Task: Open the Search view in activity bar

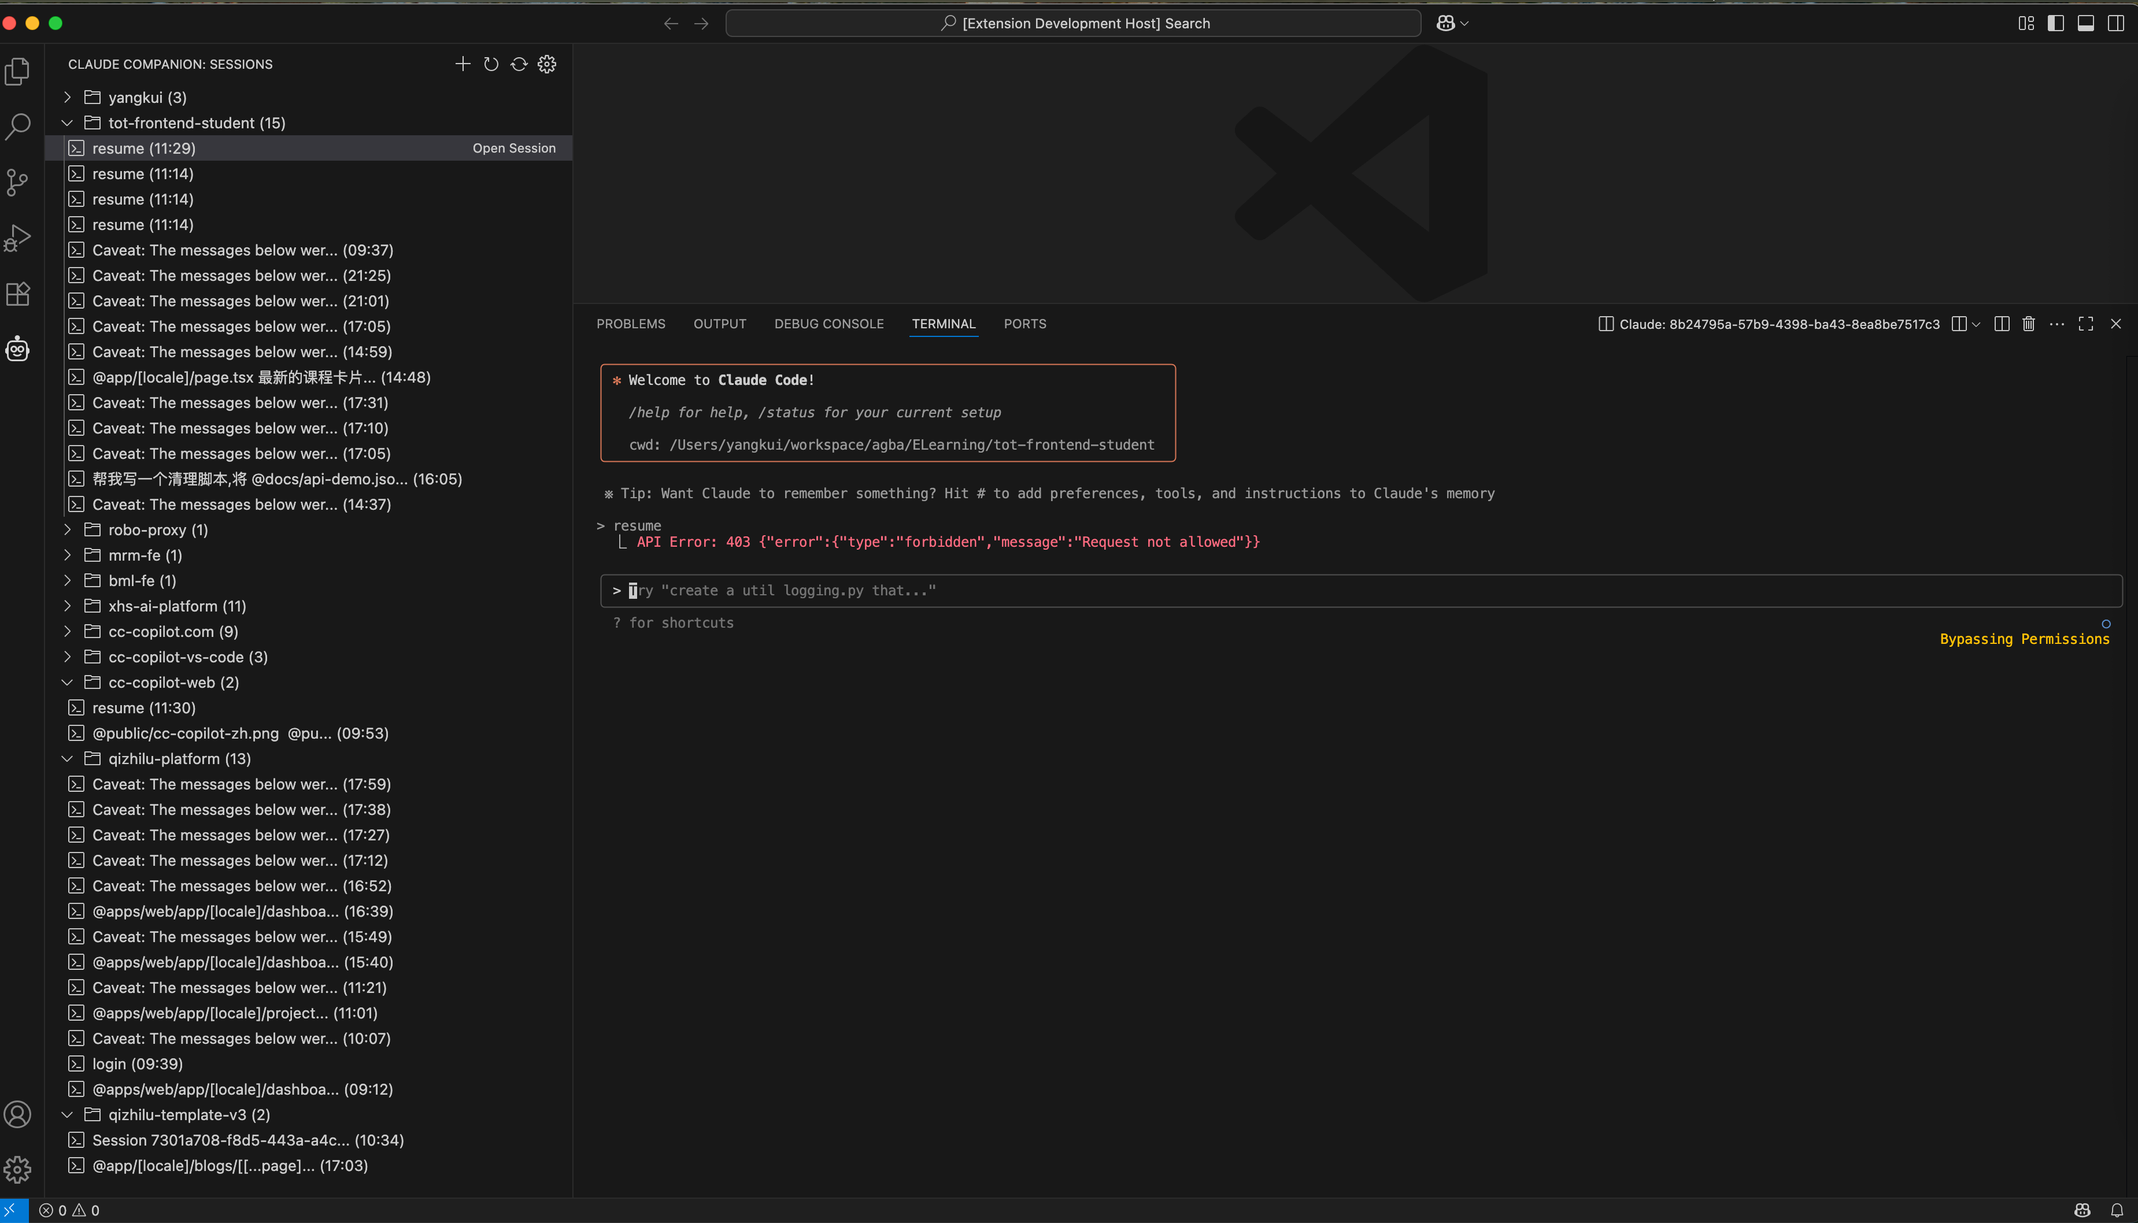Action: coord(18,127)
